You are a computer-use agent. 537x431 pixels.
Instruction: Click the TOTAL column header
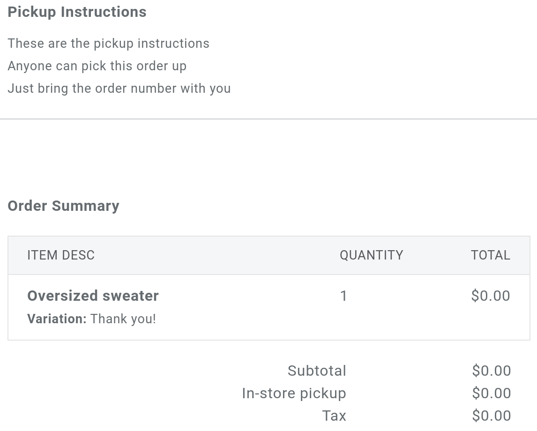pos(490,255)
